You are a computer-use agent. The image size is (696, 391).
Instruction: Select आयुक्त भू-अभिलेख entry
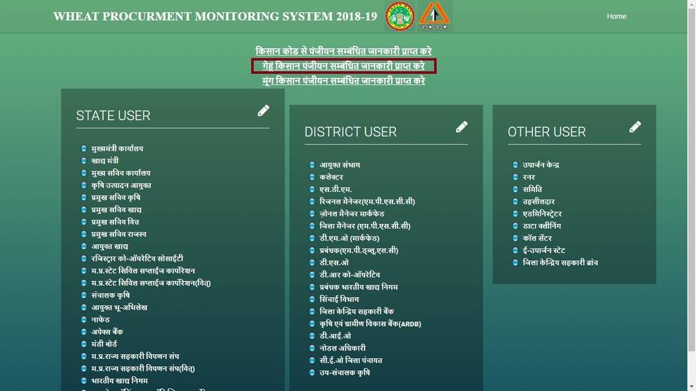(119, 307)
